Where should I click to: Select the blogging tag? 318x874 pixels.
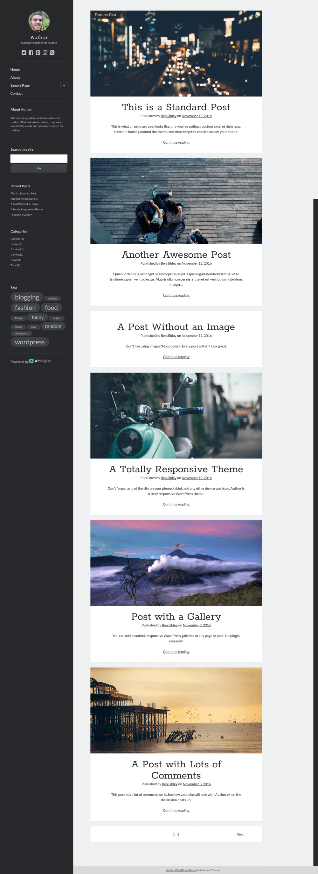(x=27, y=297)
